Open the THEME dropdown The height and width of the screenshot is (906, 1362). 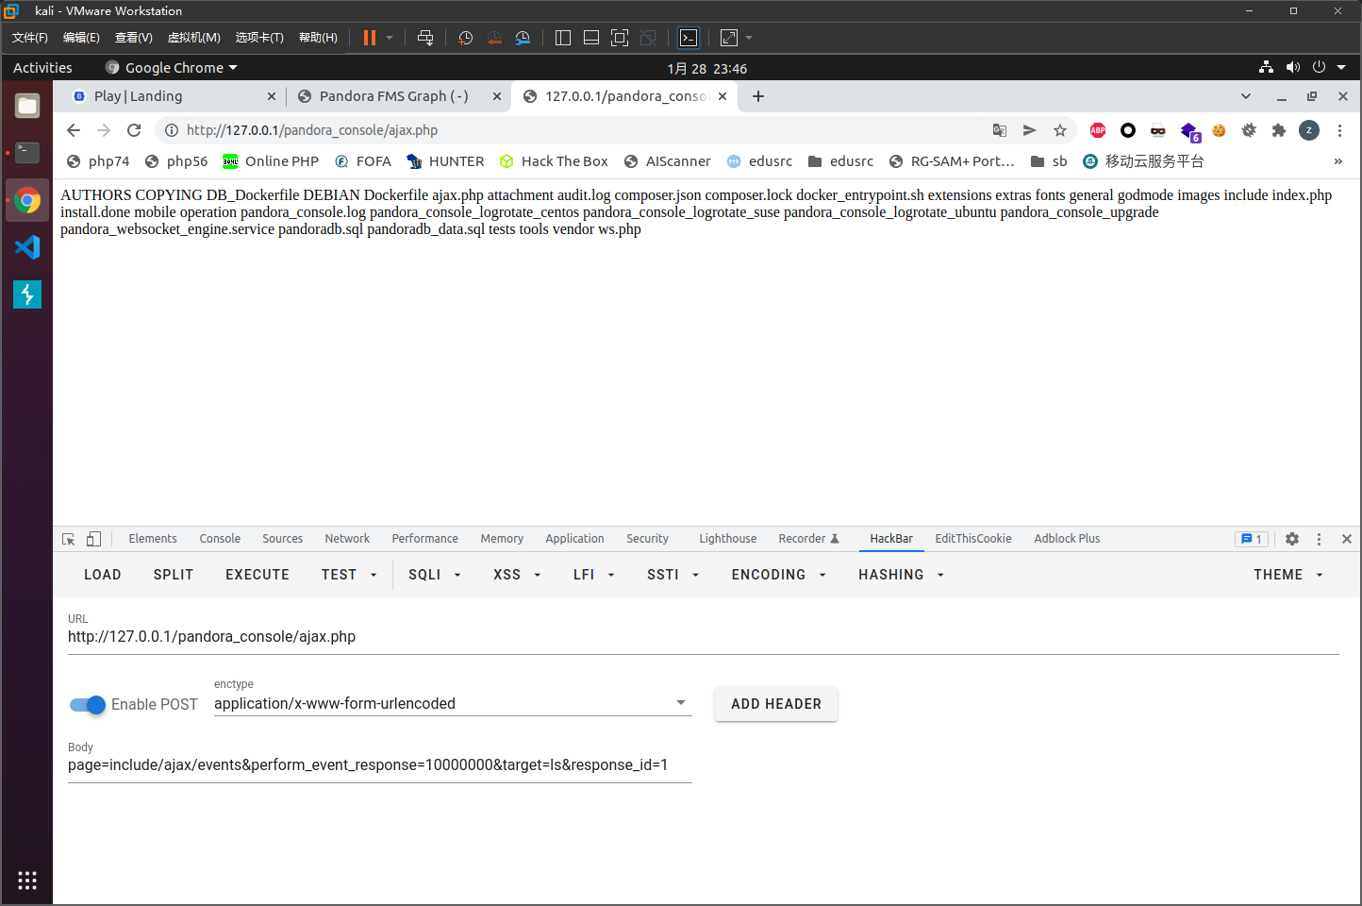pos(1288,575)
